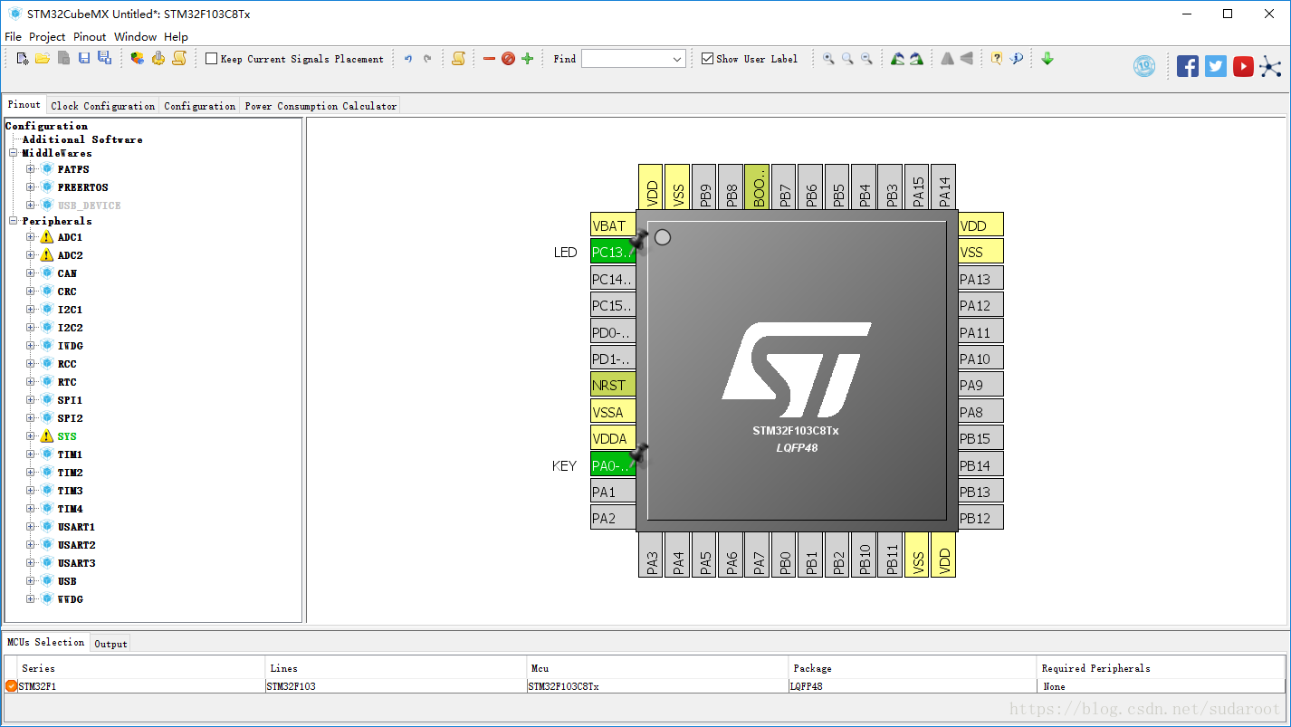1291x727 pixels.
Task: Switch to Power Consumption Calculator tab
Action: point(320,106)
